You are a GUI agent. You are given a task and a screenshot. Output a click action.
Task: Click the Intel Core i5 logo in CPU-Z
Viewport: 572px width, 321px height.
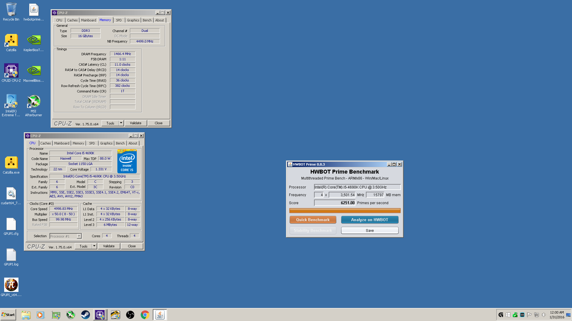[x=127, y=162]
